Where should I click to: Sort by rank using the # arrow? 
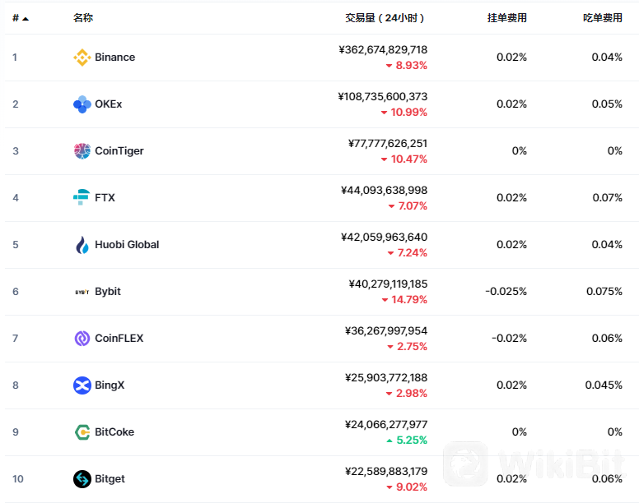pyautogui.click(x=21, y=18)
